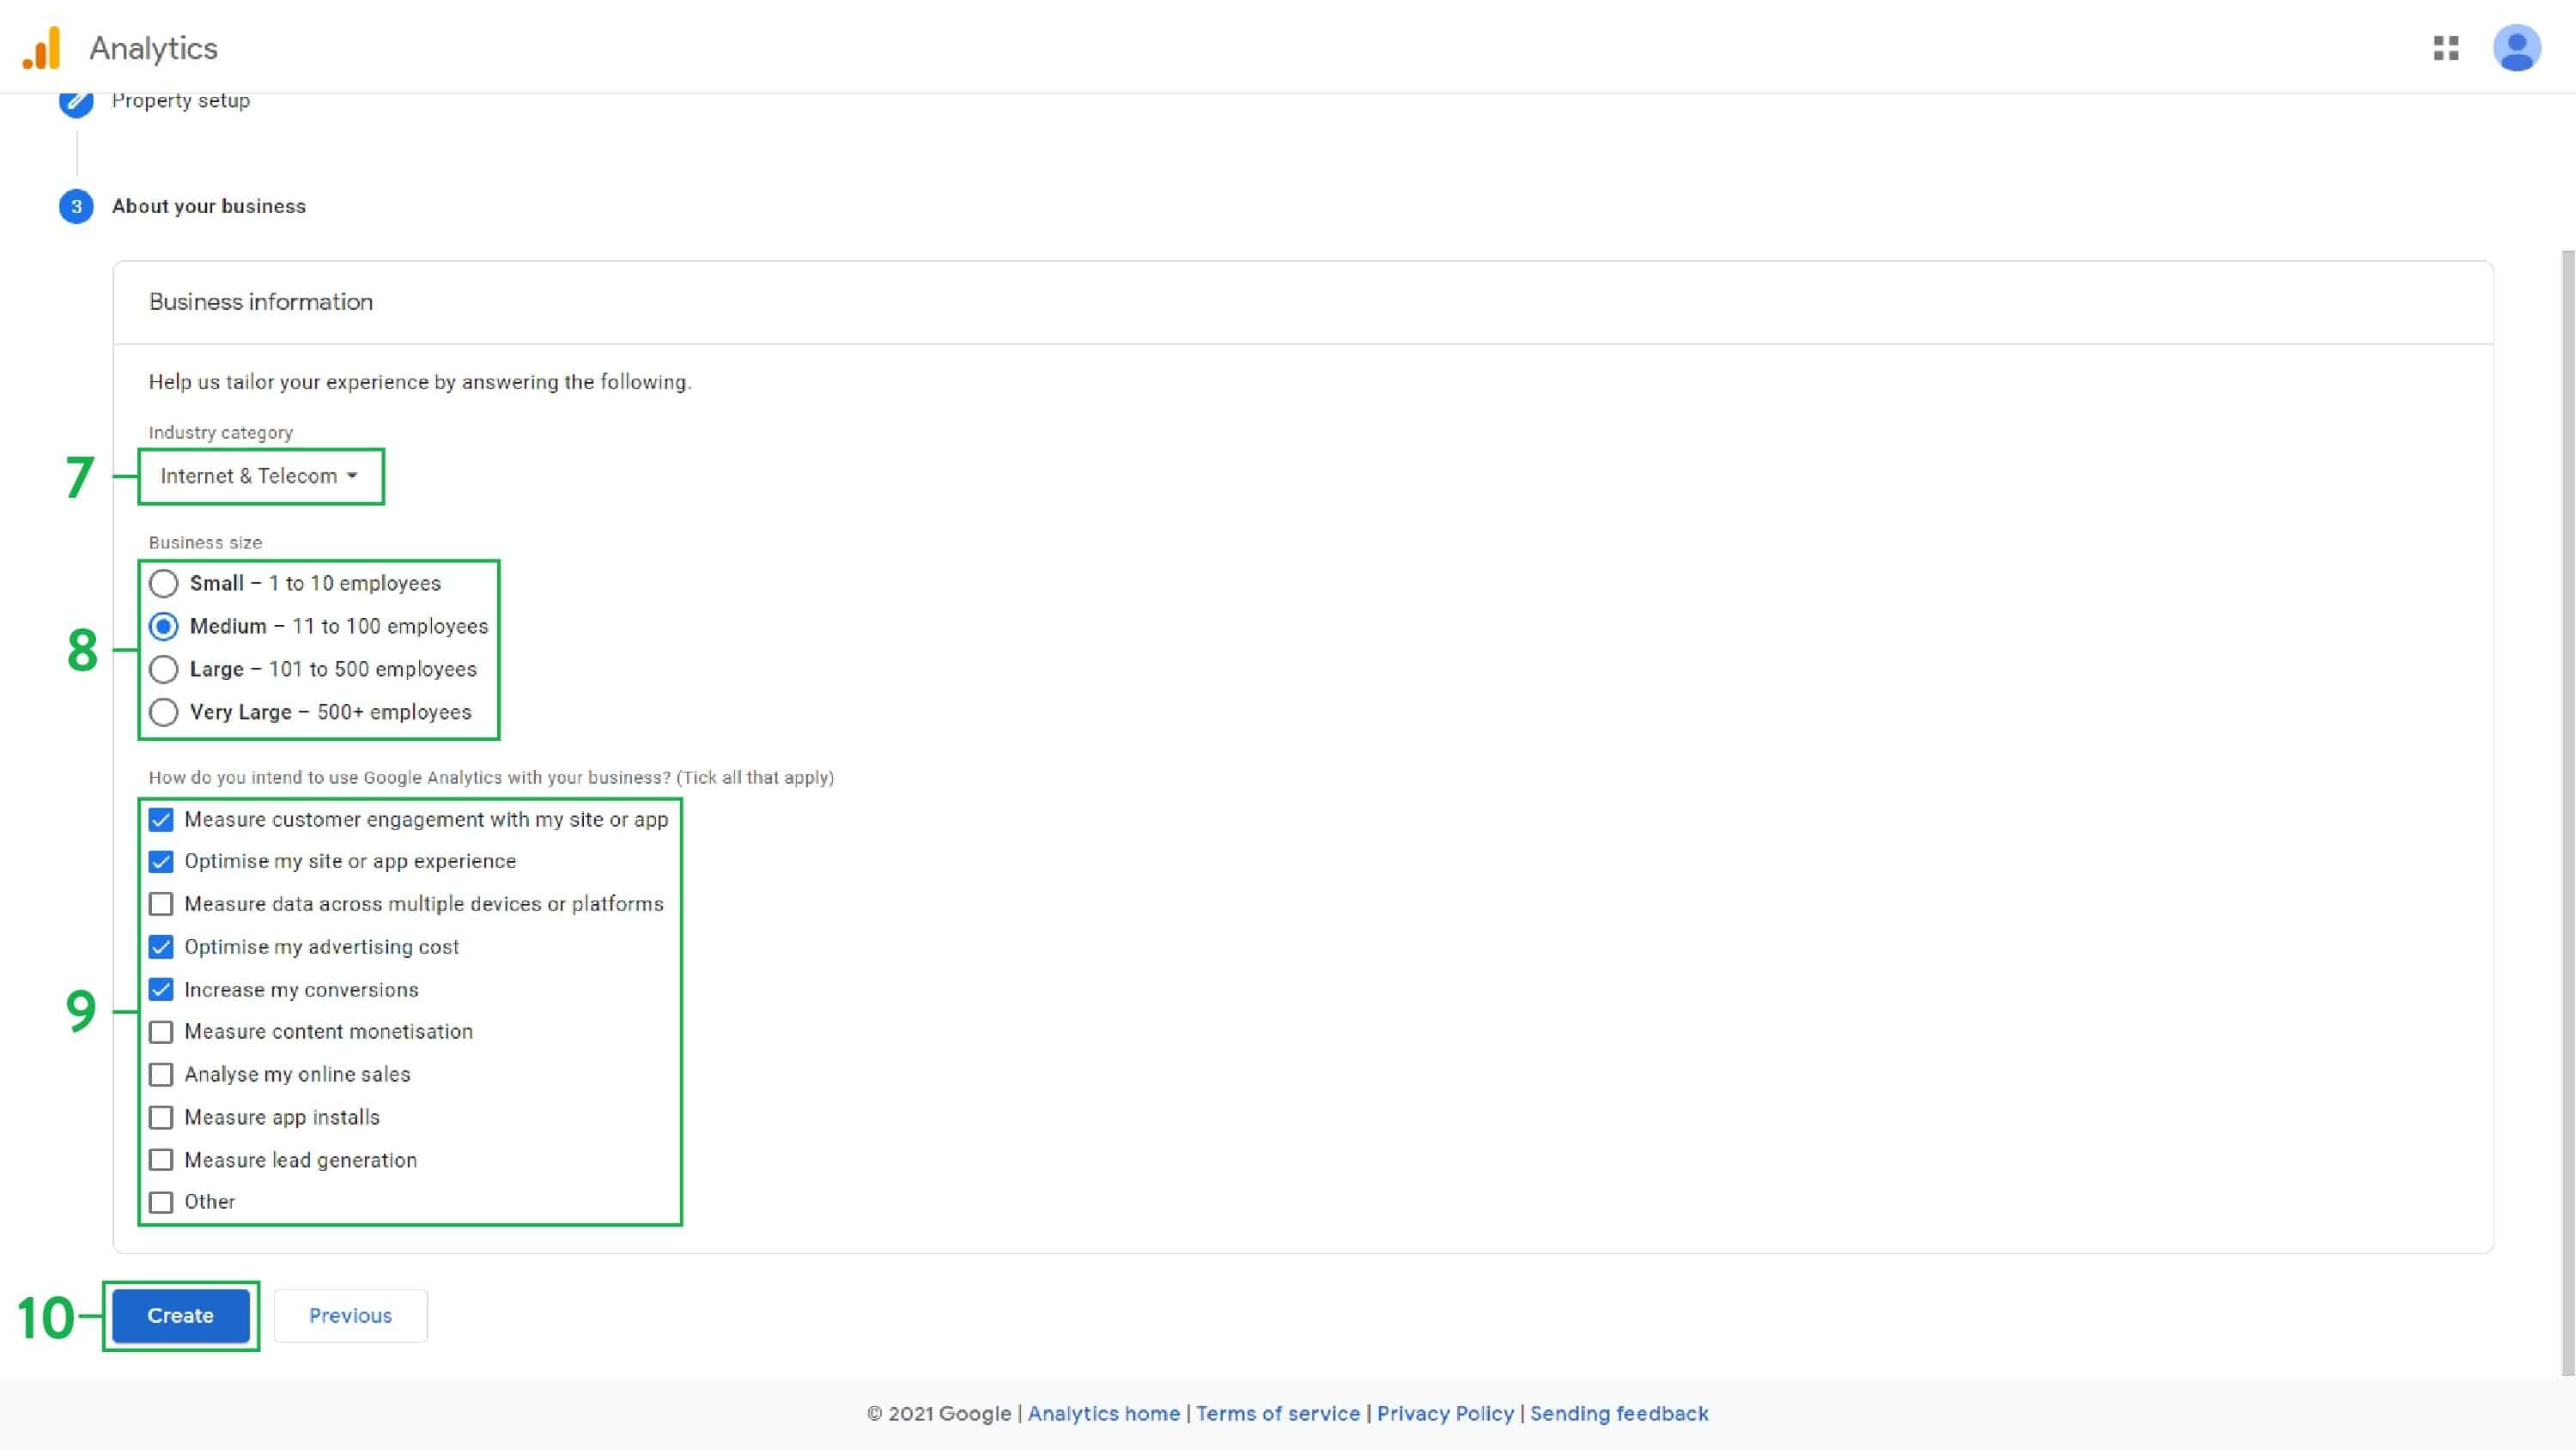Untick Measure customer engagement checkbox

[161, 820]
